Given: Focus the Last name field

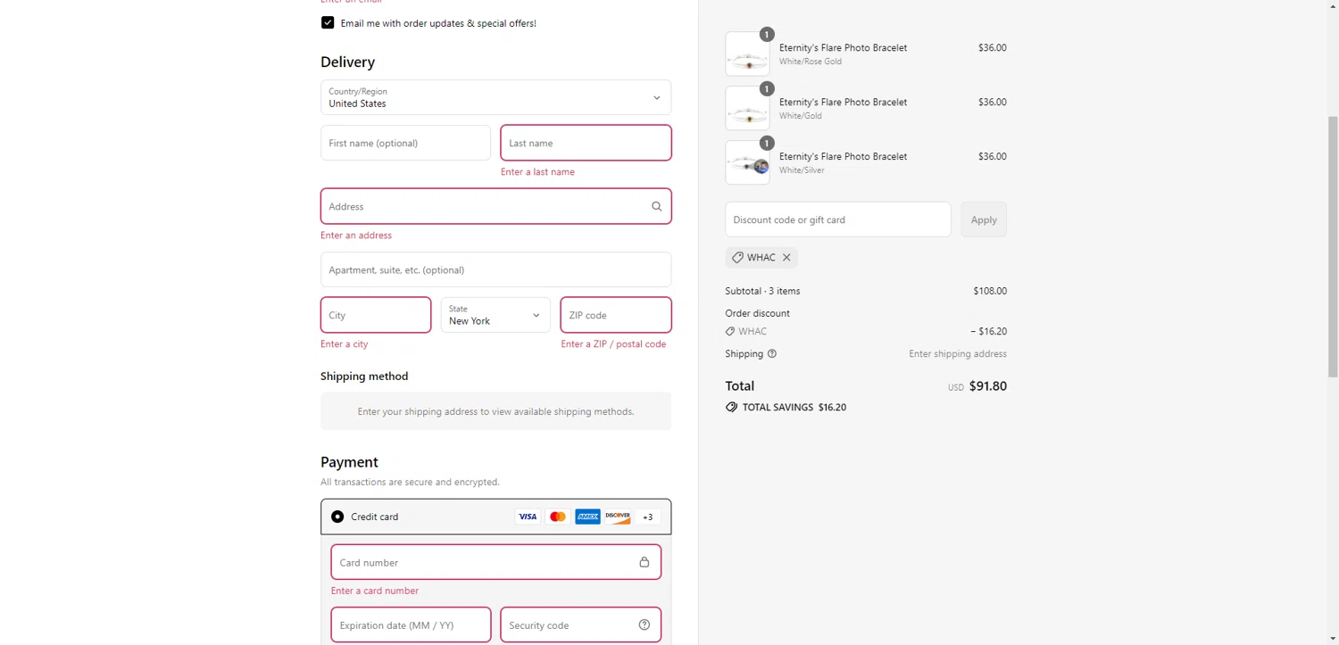Looking at the screenshot, I should [586, 143].
